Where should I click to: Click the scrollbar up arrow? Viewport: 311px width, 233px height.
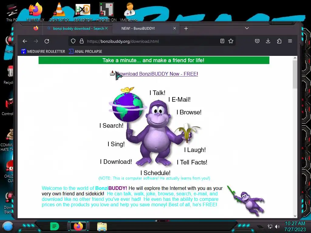click(x=295, y=58)
